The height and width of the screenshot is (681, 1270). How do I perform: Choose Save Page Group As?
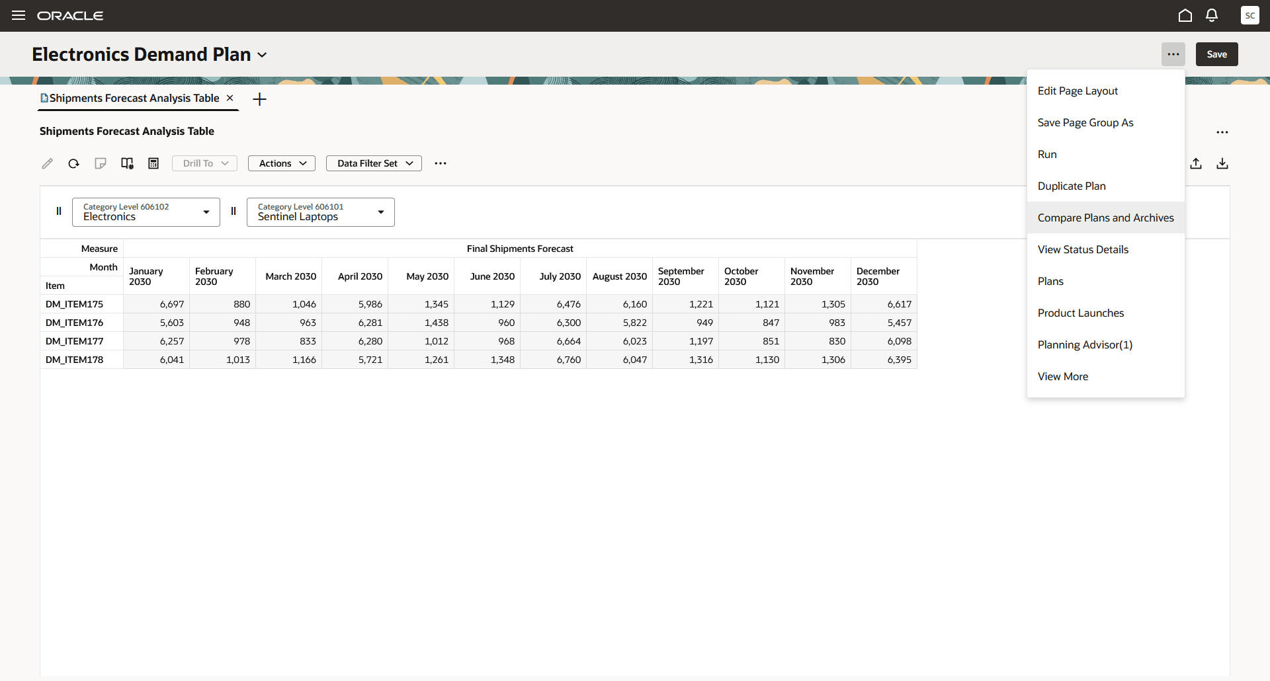tap(1106, 122)
